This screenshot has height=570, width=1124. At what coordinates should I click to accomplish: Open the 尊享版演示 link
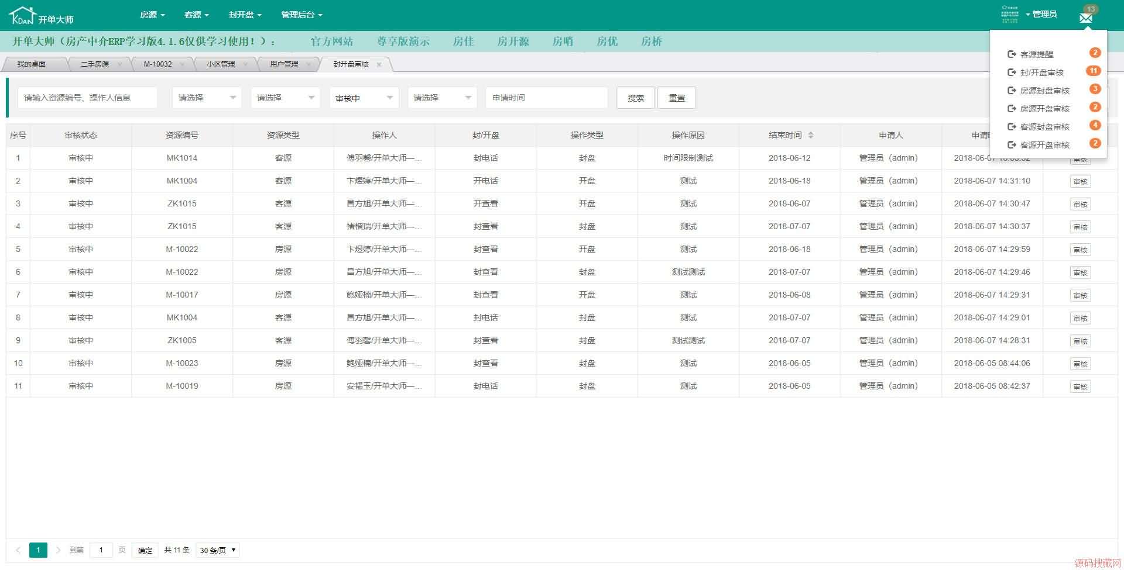point(403,42)
